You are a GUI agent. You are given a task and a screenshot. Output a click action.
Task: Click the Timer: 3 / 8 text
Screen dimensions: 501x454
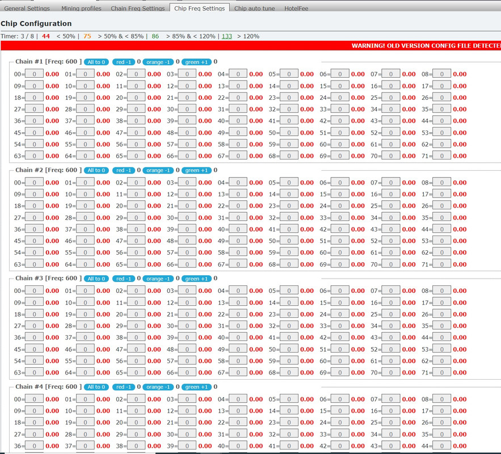coord(17,36)
